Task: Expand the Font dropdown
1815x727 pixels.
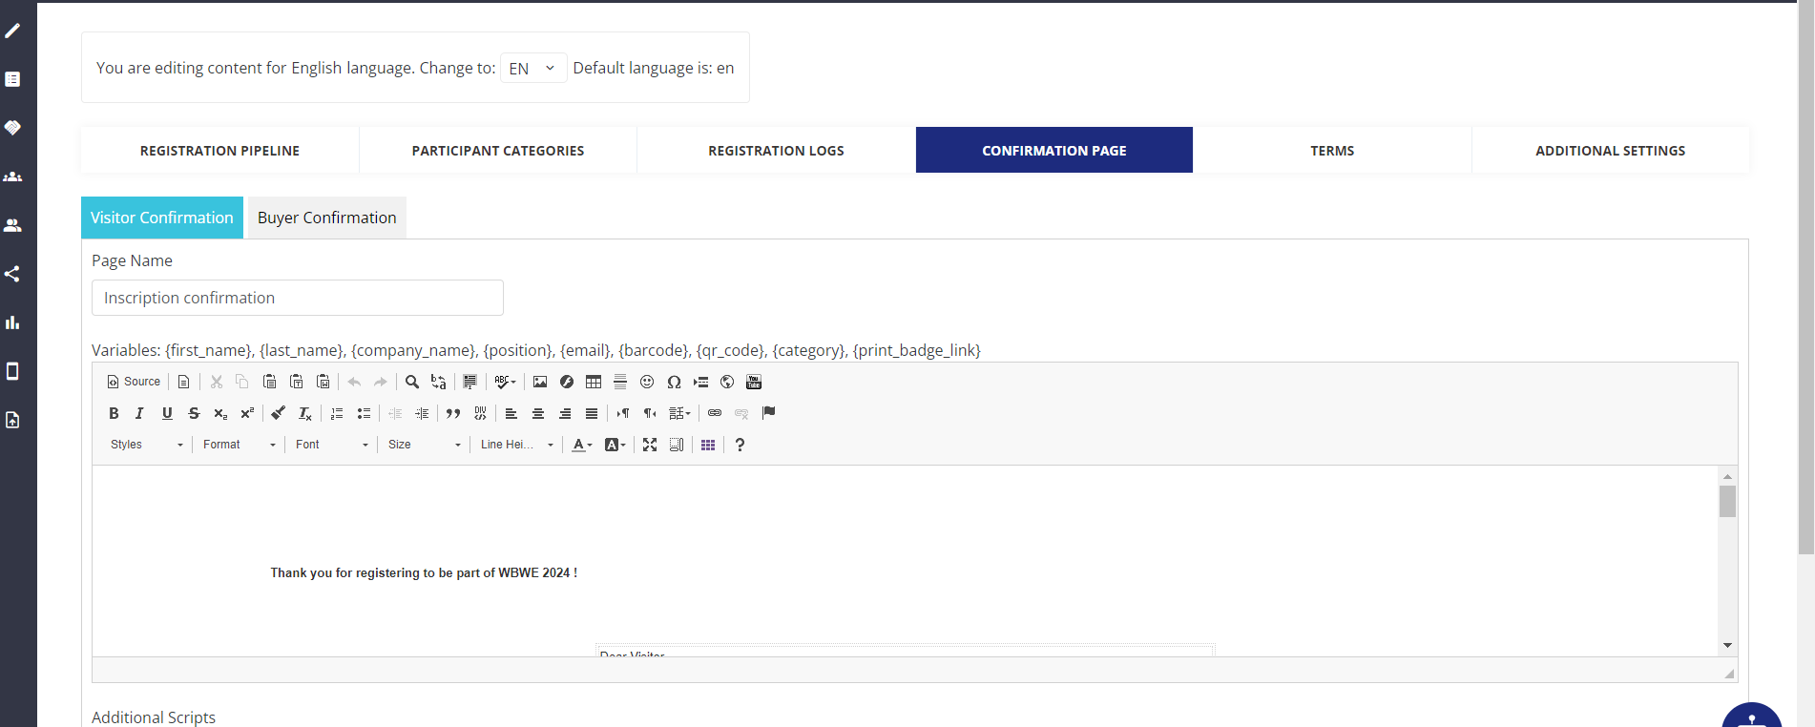Action: click(331, 445)
